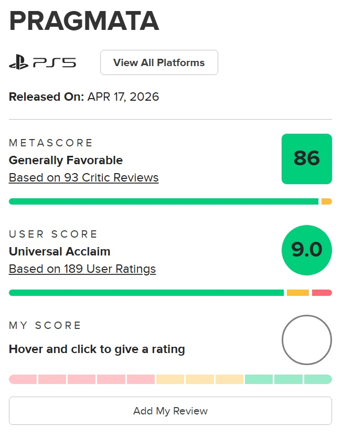342x448 pixels.
Task: Click the empty My Score circle
Action: [306, 340]
